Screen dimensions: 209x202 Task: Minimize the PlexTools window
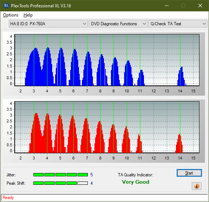(x=167, y=5)
